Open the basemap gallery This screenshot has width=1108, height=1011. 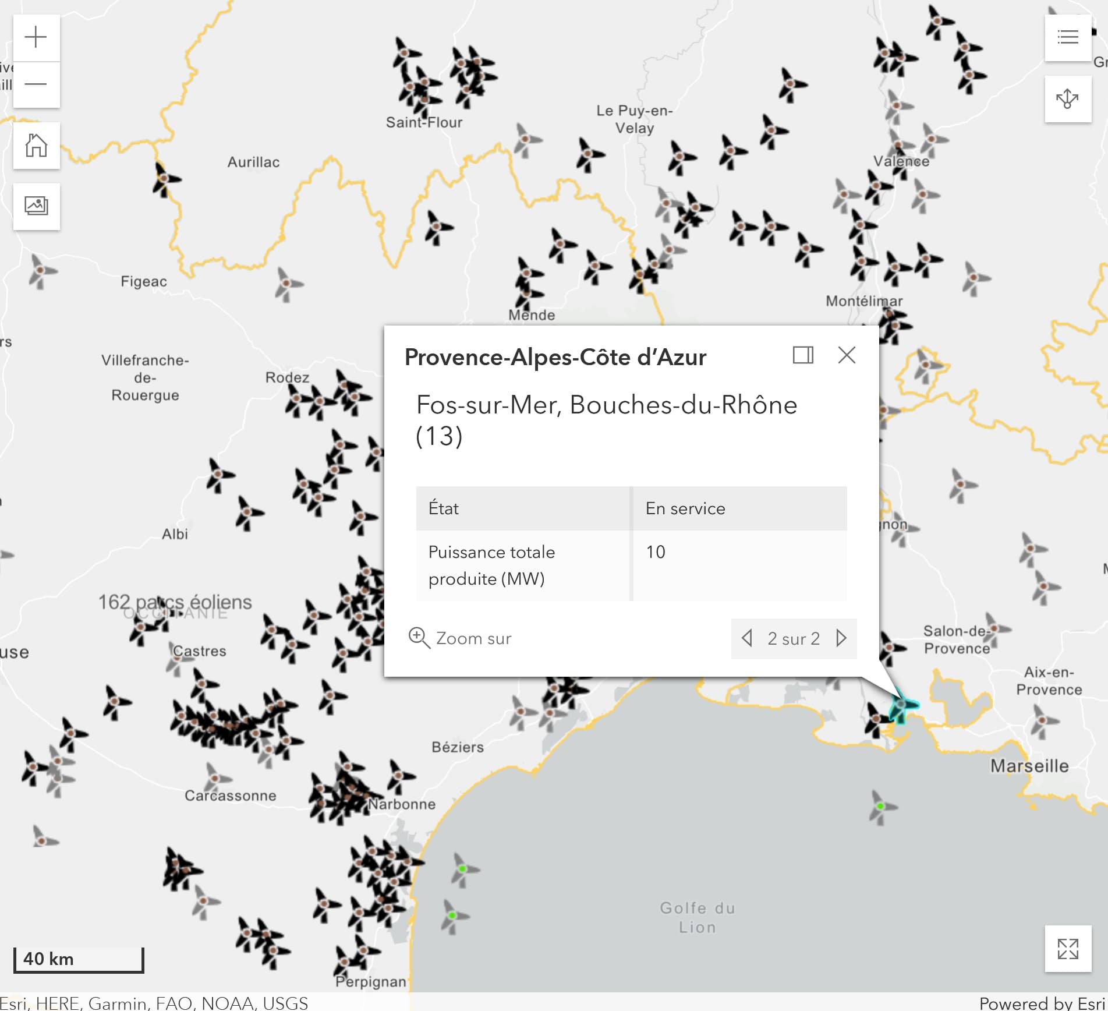[36, 206]
